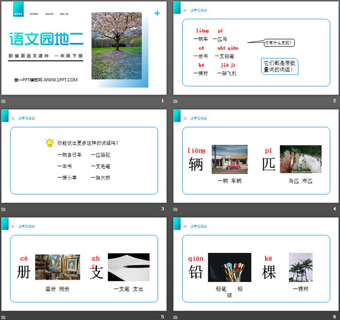The width and height of the screenshot is (340, 320).
Task: Select the red car photo on slide 4
Action: (229, 159)
